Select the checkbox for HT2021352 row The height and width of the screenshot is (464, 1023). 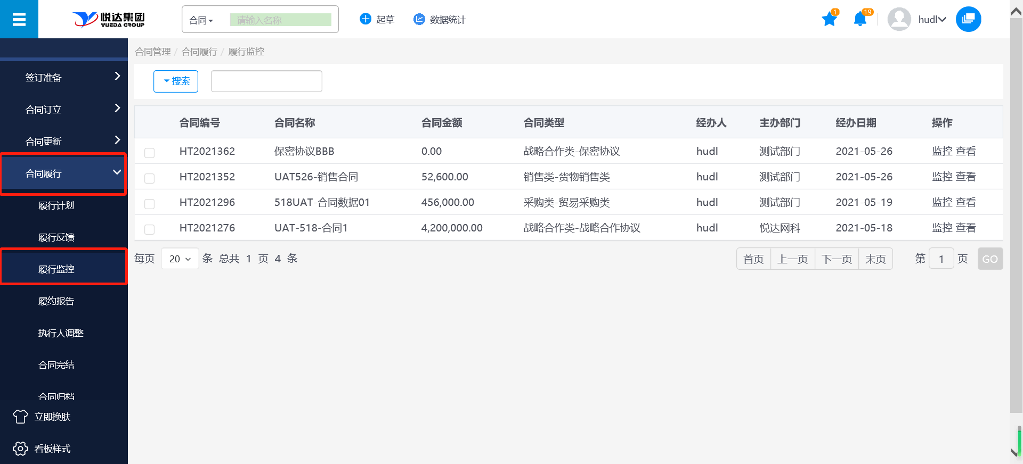point(150,178)
